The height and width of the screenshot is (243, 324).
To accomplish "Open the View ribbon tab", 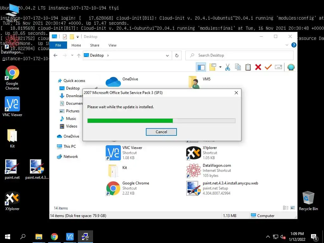I will pyautogui.click(x=112, y=45).
